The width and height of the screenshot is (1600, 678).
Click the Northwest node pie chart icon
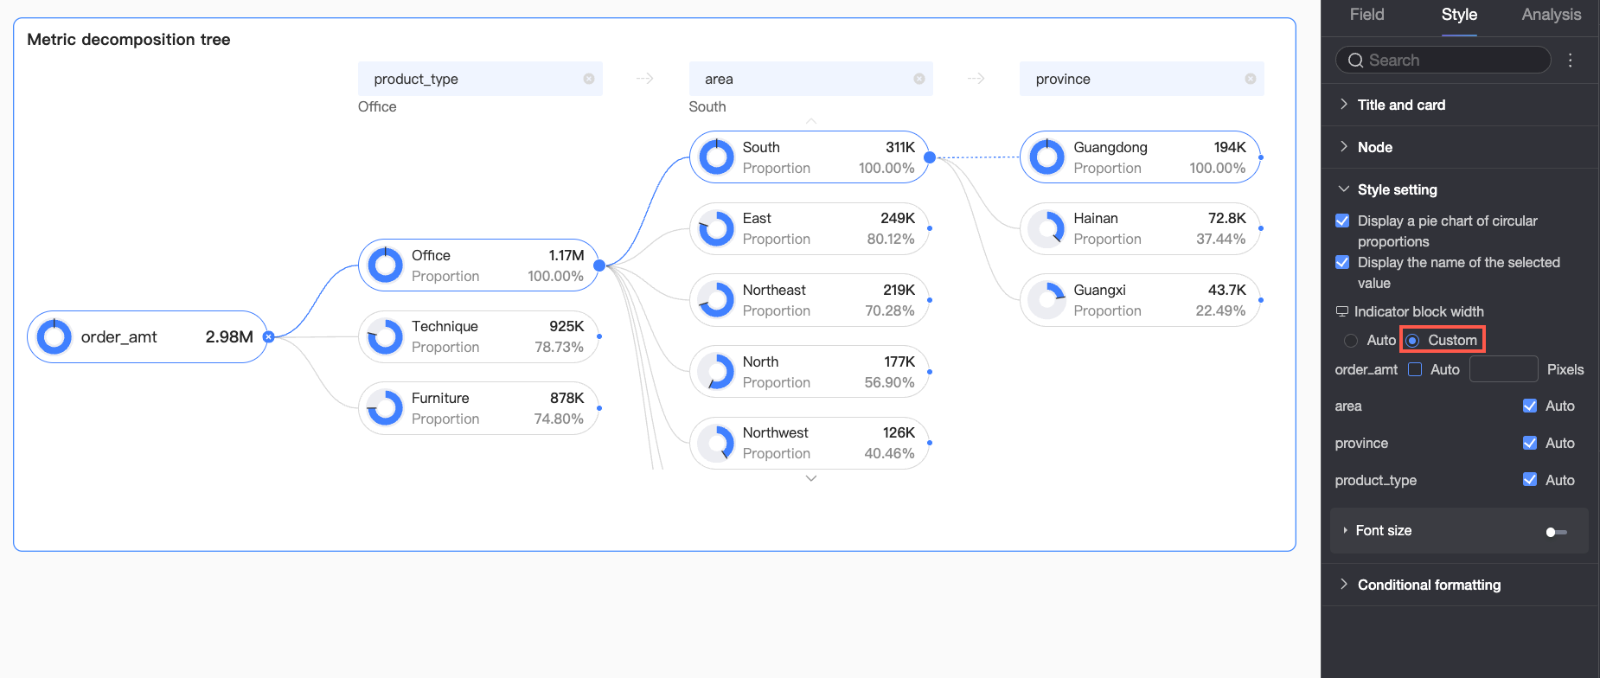[716, 443]
